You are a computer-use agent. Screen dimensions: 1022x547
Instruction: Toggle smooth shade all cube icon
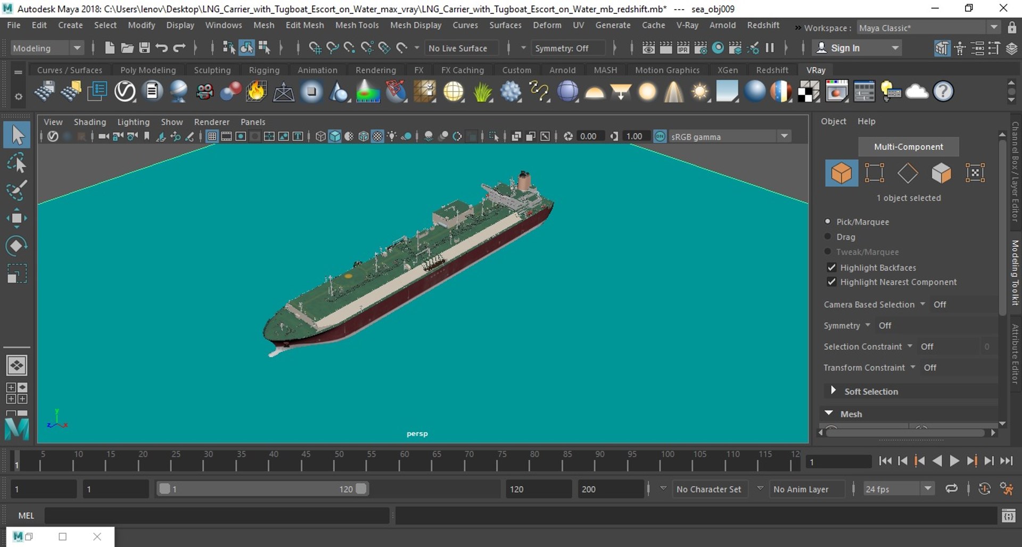(x=334, y=136)
